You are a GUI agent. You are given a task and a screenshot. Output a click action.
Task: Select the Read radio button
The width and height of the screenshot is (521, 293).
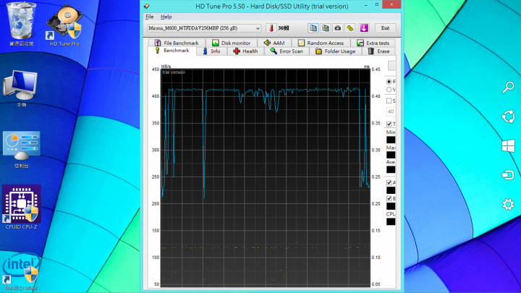point(389,82)
